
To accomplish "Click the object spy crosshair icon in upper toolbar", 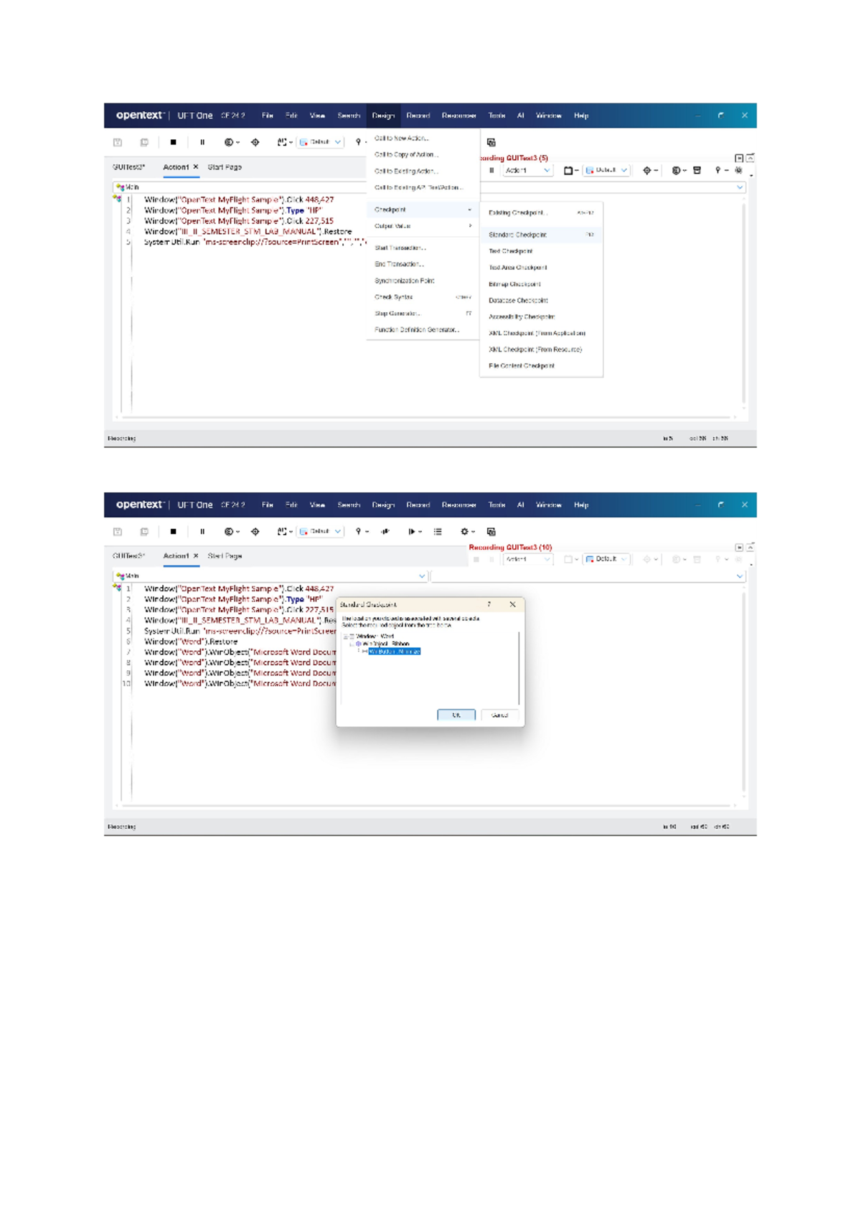I will (x=255, y=142).
